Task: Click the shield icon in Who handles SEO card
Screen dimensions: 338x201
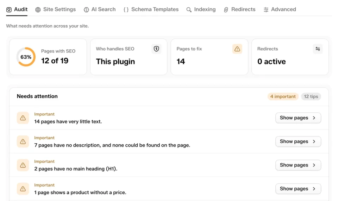Action: click(156, 49)
